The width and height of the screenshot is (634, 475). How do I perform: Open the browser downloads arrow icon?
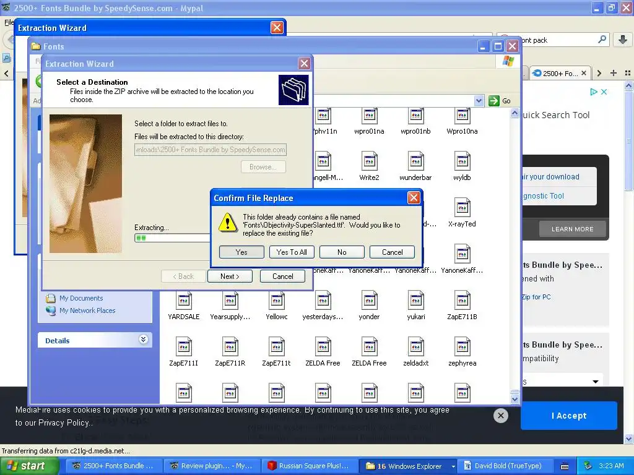pos(623,40)
